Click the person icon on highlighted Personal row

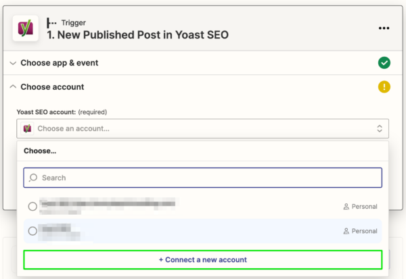[346, 231]
